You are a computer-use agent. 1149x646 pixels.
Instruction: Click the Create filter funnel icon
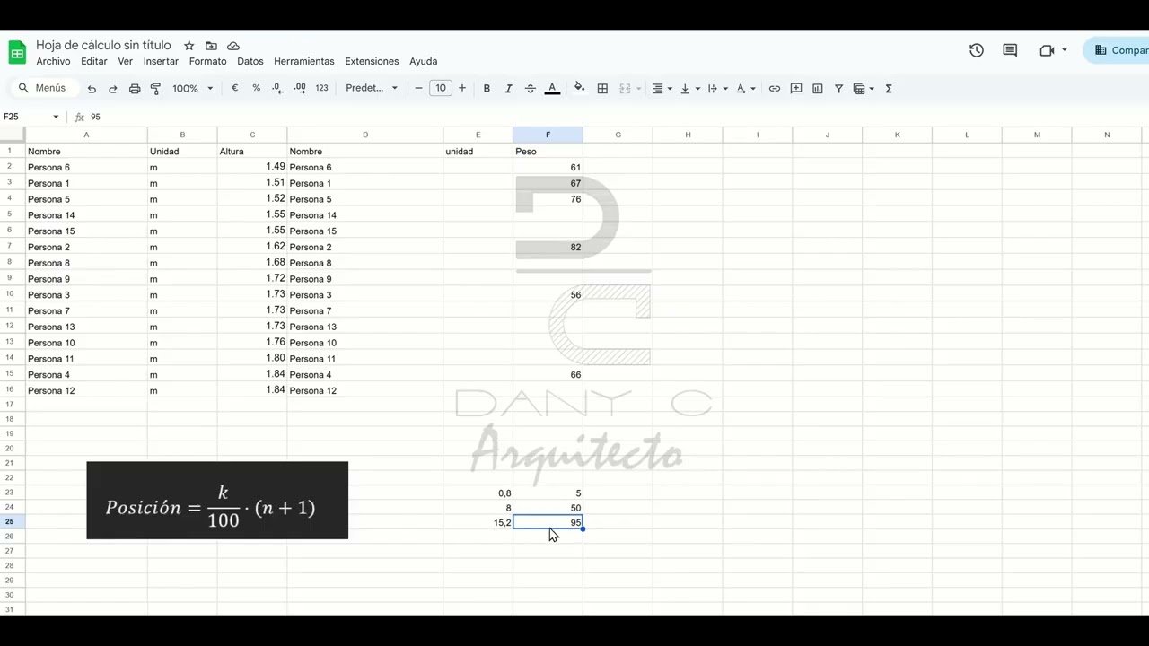[839, 89]
